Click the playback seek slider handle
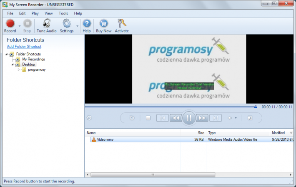 [256, 107]
